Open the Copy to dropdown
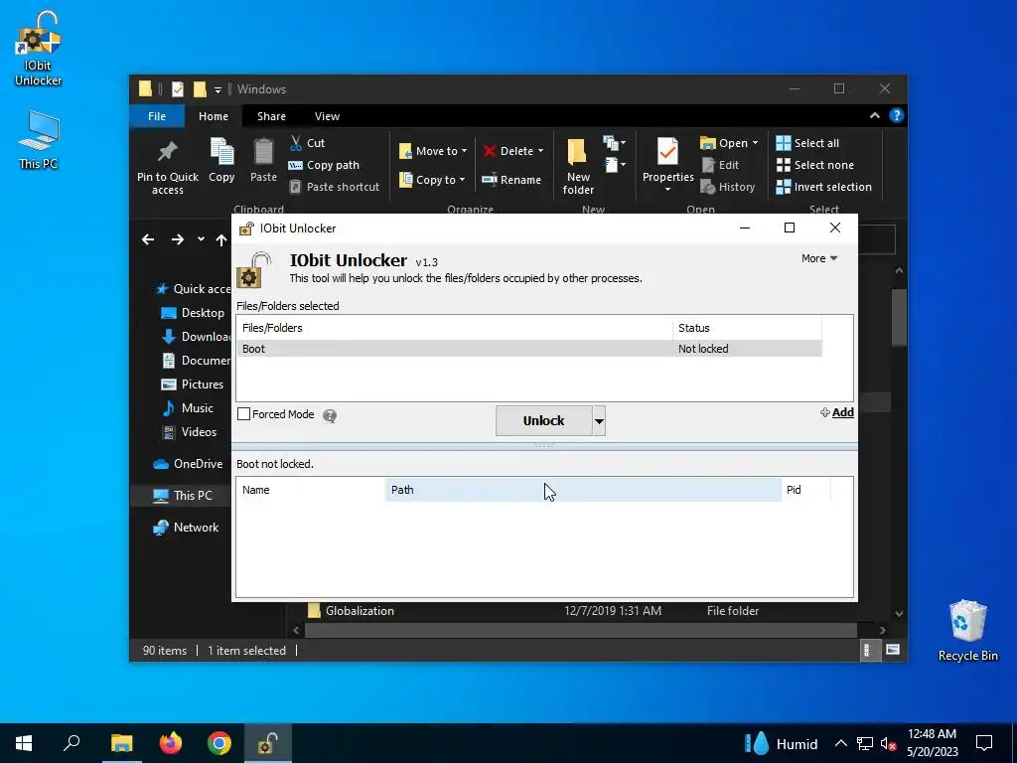Viewport: 1017px width, 763px height. [432, 180]
